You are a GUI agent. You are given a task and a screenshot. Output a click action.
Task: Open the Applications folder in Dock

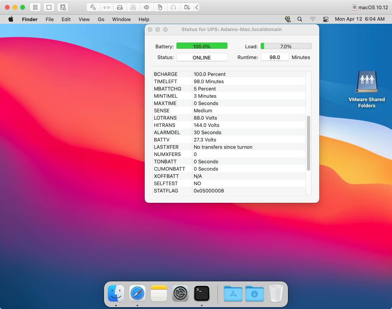pyautogui.click(x=233, y=293)
